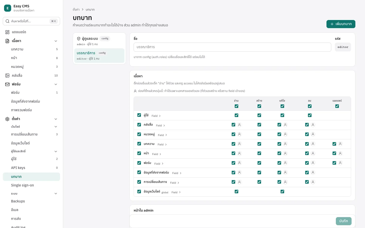Click the แดชบอร์ด grid icon in sidebar
The width and height of the screenshot is (365, 228).
7,32
